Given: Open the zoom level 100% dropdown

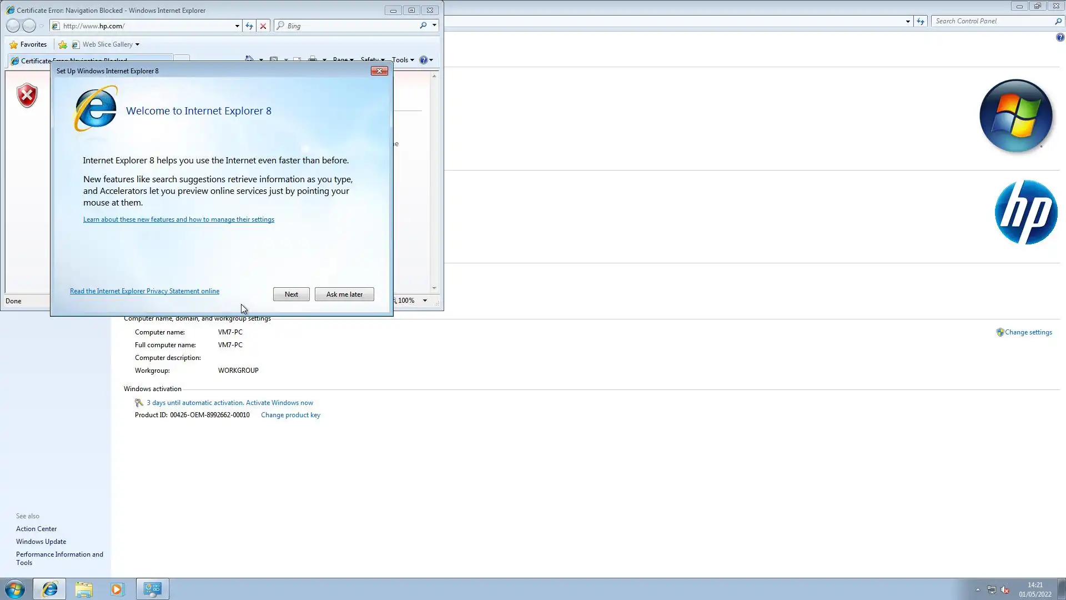Looking at the screenshot, I should click(425, 301).
